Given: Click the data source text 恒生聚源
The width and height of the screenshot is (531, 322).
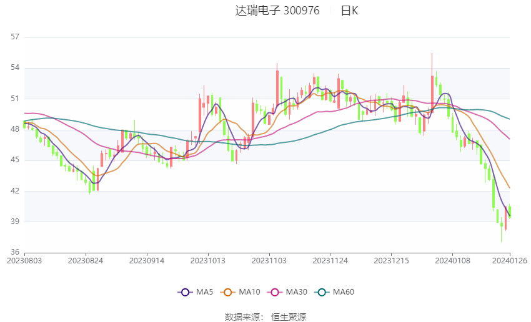Looking at the screenshot, I should (x=289, y=317).
